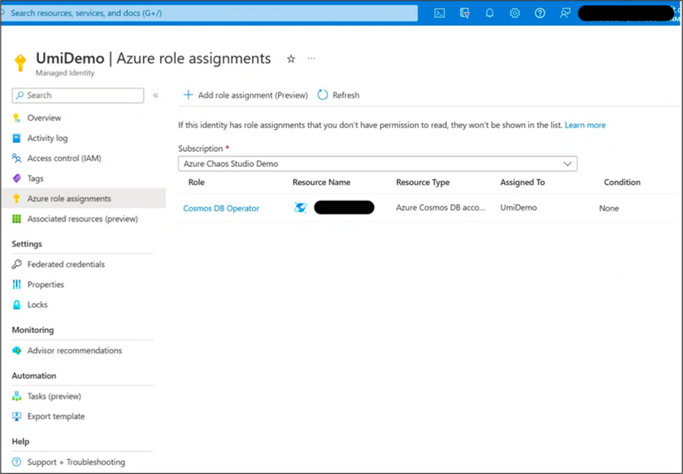The image size is (683, 474).
Task: Open portal settings gear icon
Action: (x=514, y=13)
